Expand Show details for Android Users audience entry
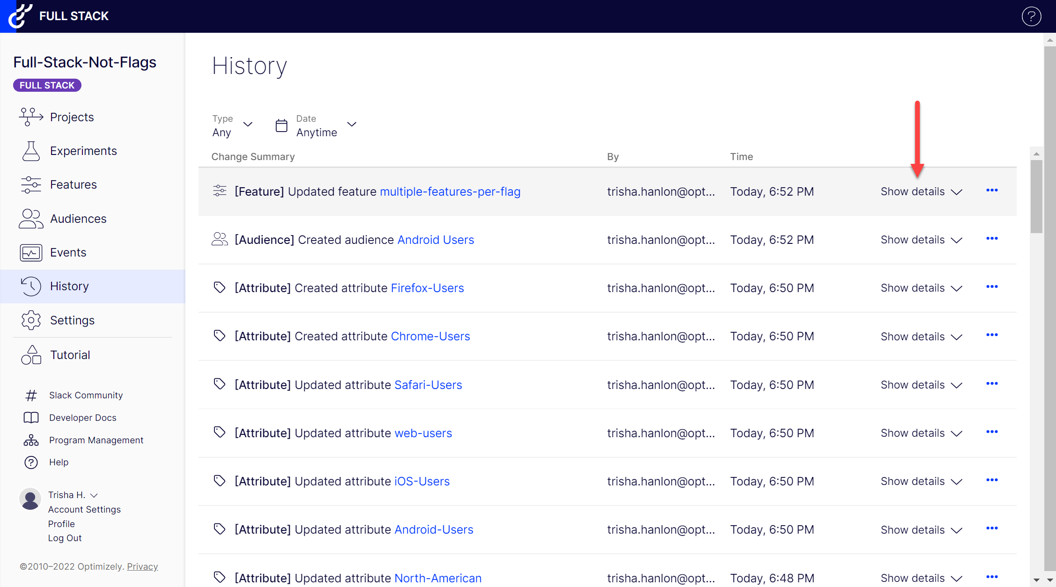Viewport: 1056px width, 587px height. click(x=920, y=239)
